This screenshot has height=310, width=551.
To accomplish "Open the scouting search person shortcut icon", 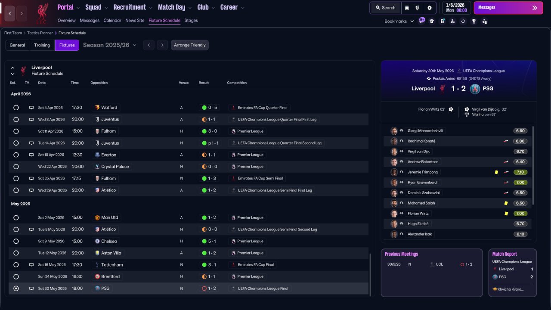I will tap(452, 21).
